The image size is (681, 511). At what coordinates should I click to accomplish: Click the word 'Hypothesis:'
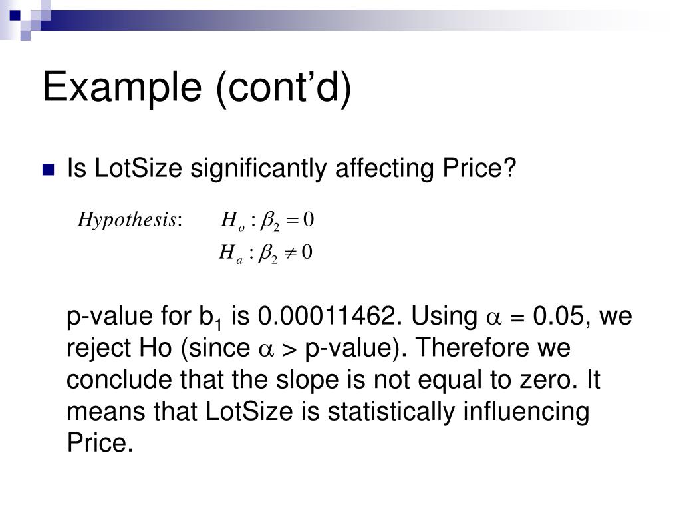(130, 220)
